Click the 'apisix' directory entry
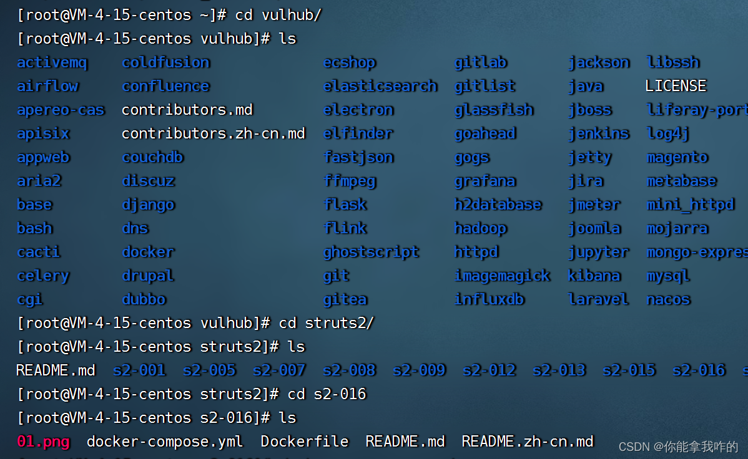 pos(44,134)
